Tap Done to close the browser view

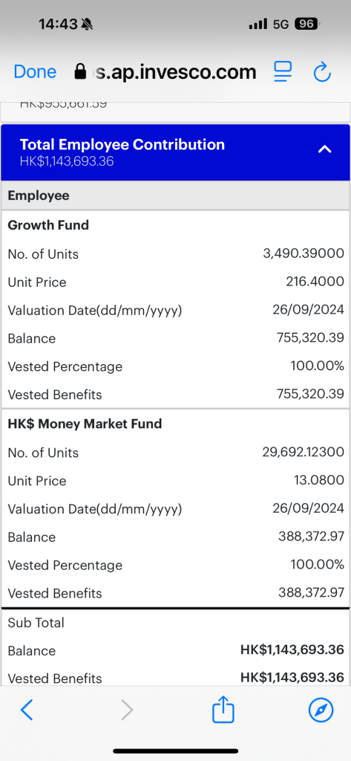pyautogui.click(x=35, y=72)
